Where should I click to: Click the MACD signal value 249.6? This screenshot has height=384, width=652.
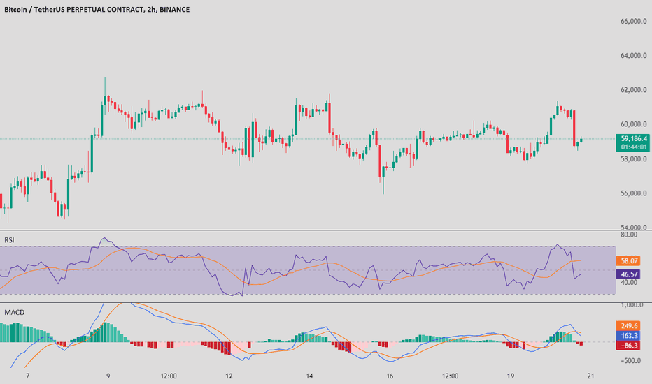point(628,326)
